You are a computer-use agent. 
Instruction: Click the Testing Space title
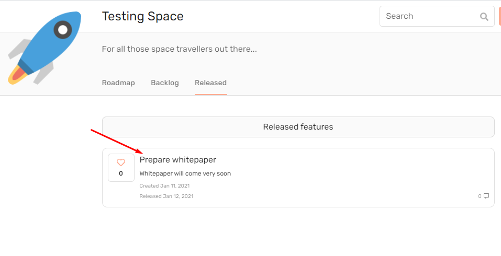(x=143, y=16)
